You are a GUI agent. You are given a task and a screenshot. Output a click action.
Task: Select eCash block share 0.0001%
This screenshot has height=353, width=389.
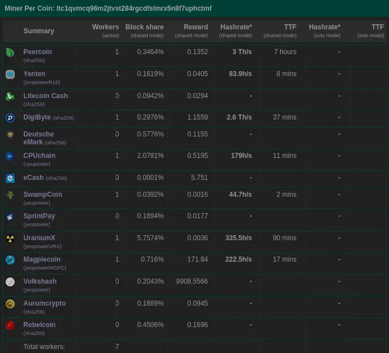pyautogui.click(x=151, y=178)
